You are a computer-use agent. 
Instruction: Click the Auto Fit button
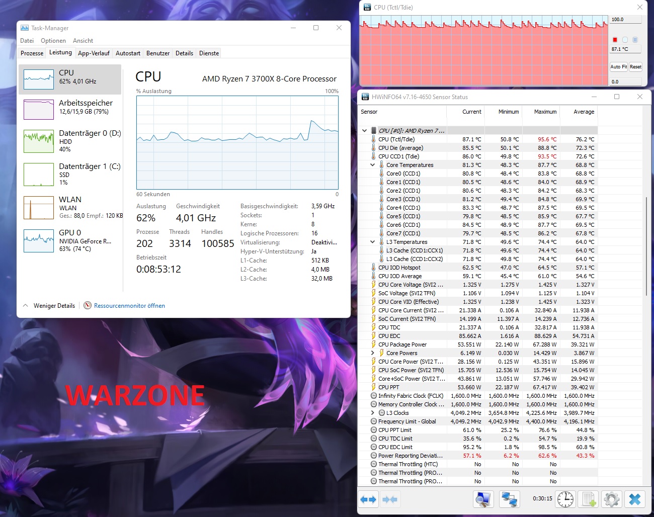click(x=619, y=66)
